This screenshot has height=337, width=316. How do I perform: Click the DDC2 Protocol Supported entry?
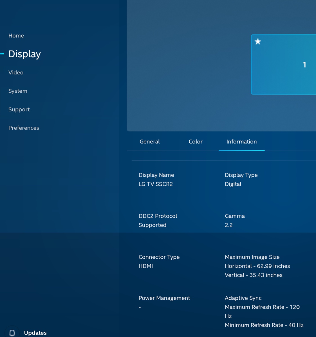(158, 220)
